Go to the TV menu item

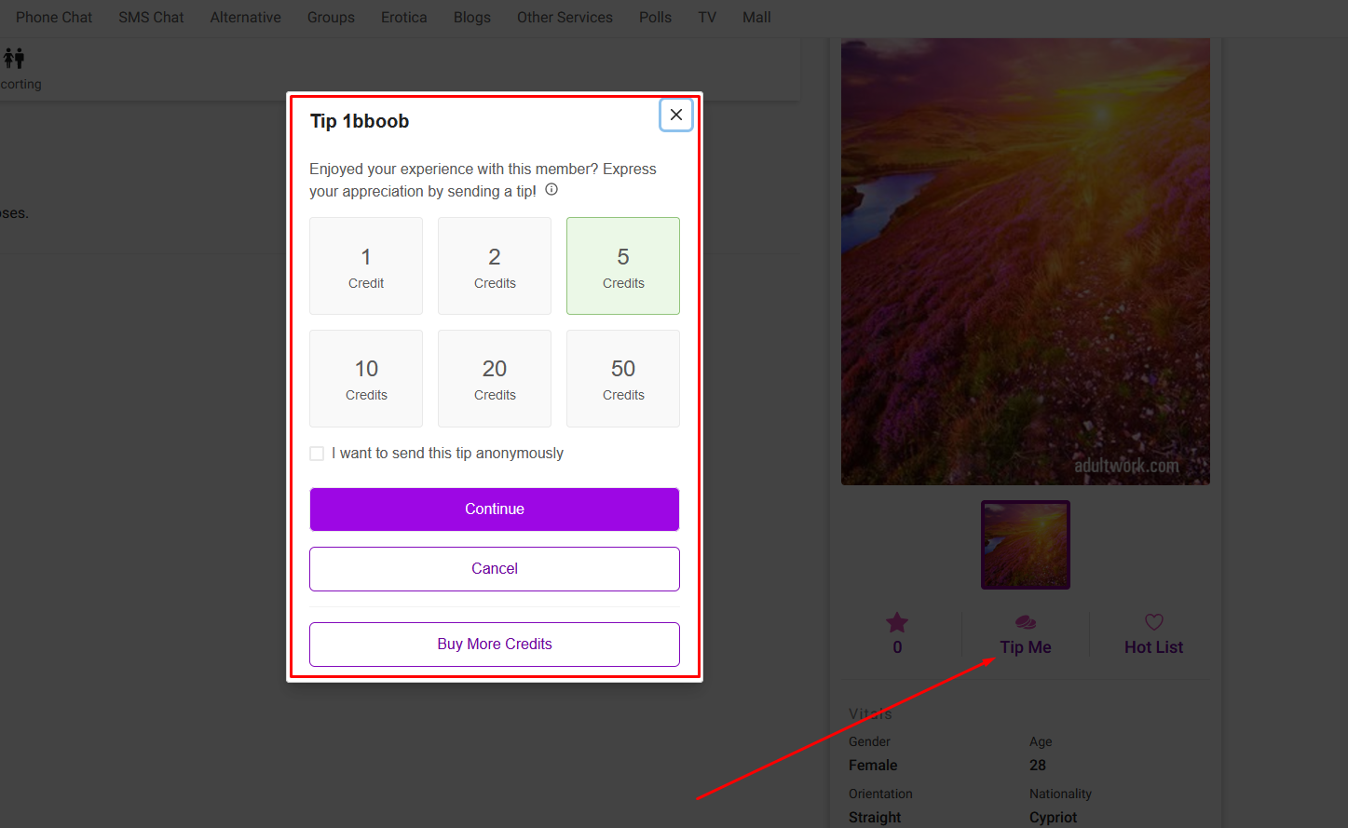707,18
